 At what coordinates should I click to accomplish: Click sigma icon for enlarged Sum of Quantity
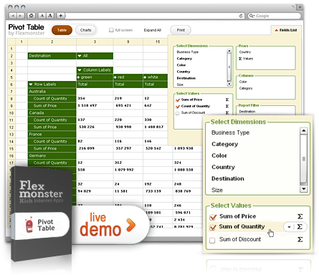pyautogui.click(x=300, y=226)
